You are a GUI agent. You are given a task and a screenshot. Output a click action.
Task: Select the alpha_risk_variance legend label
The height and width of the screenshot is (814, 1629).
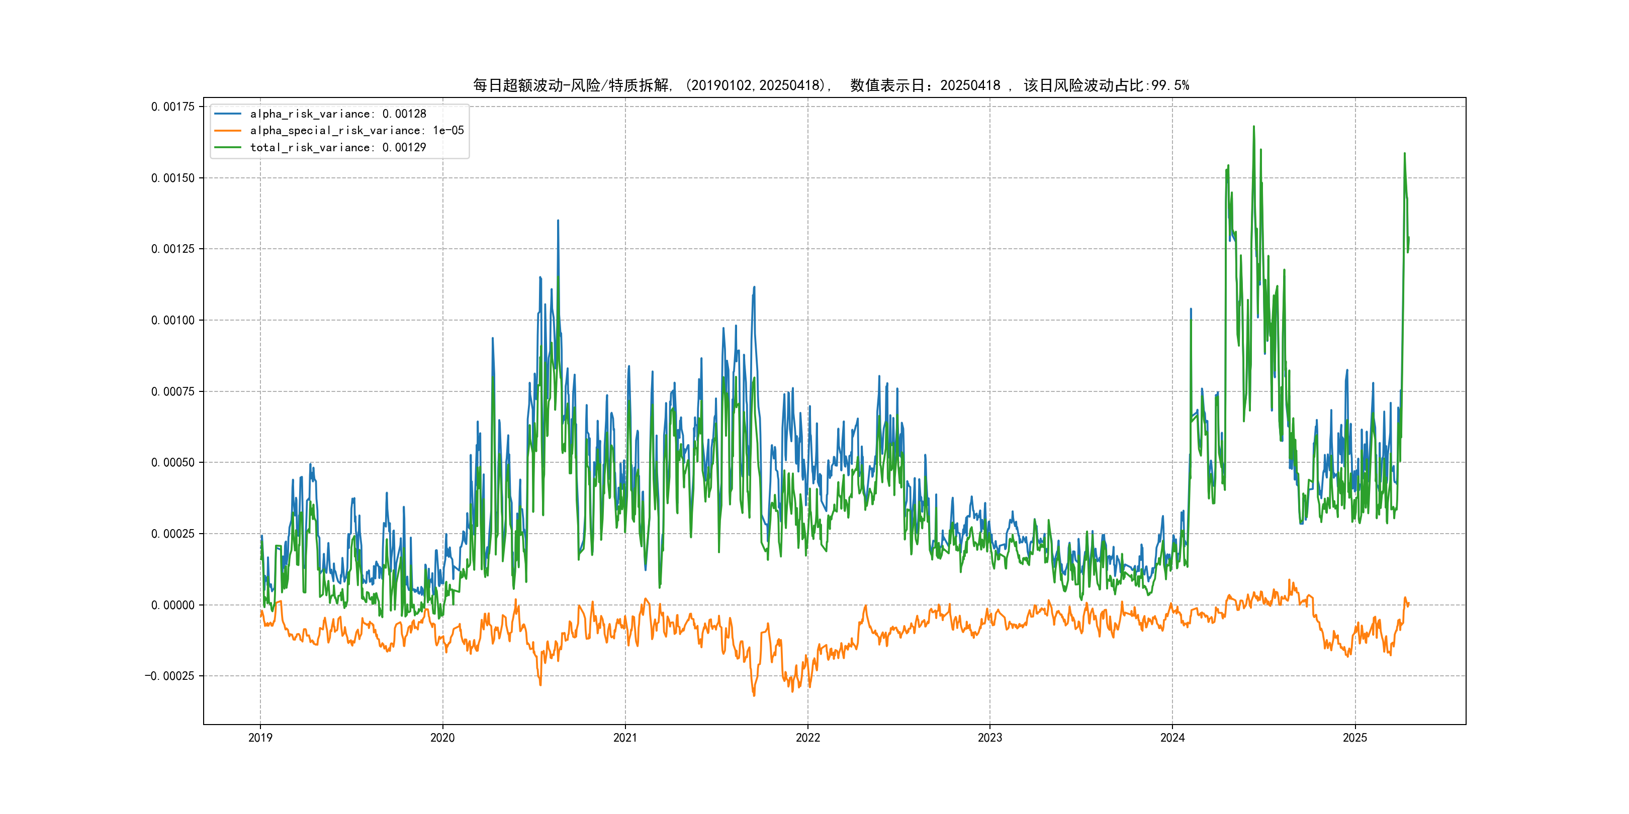[338, 114]
